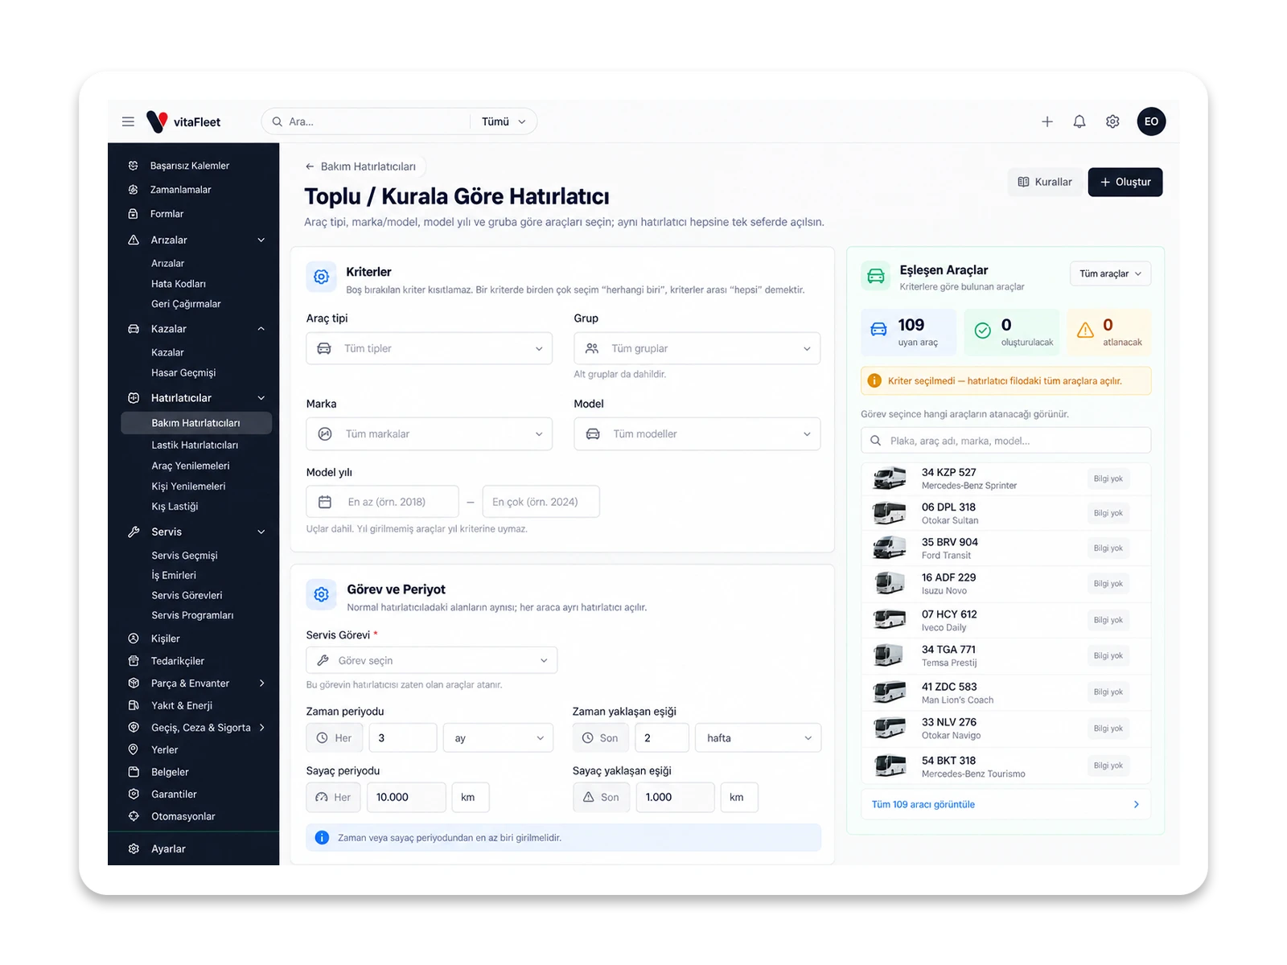Select vehicle row 34 KZP 527

pyautogui.click(x=1005, y=478)
